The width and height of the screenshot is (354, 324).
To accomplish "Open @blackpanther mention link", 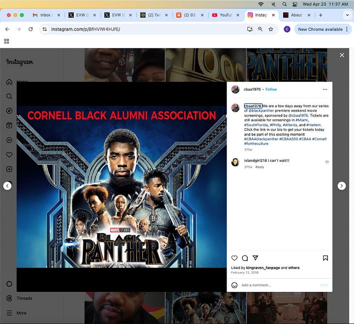I will [x=261, y=111].
